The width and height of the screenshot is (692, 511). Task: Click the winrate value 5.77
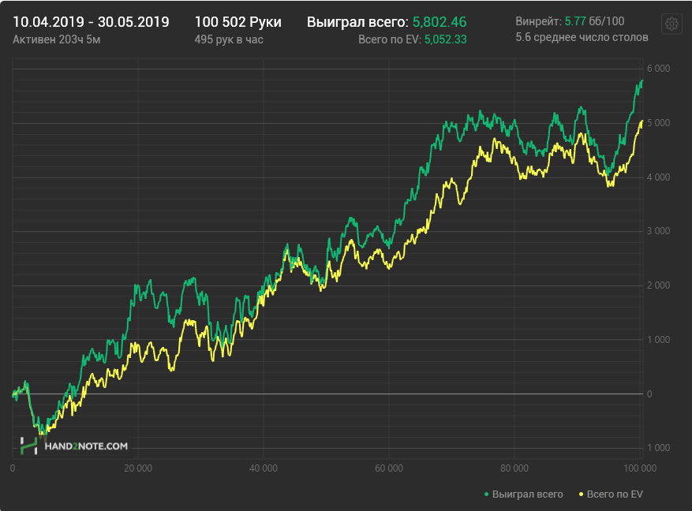[x=575, y=21]
